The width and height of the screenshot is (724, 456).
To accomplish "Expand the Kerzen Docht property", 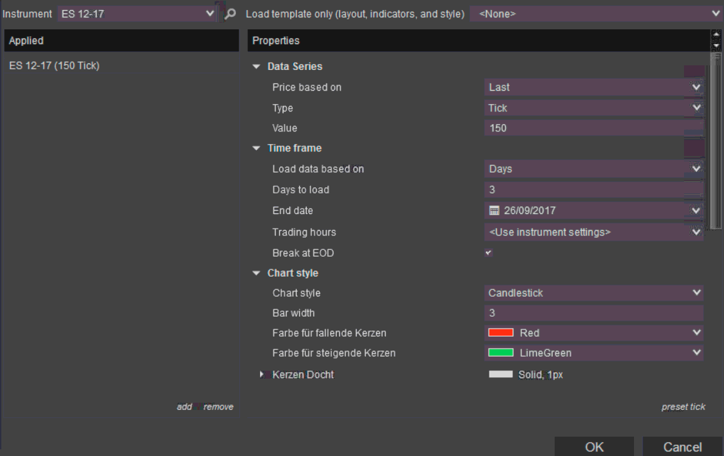I will tap(262, 375).
